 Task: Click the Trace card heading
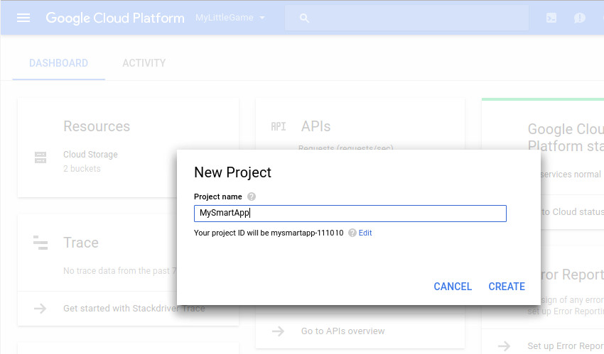pyautogui.click(x=81, y=243)
